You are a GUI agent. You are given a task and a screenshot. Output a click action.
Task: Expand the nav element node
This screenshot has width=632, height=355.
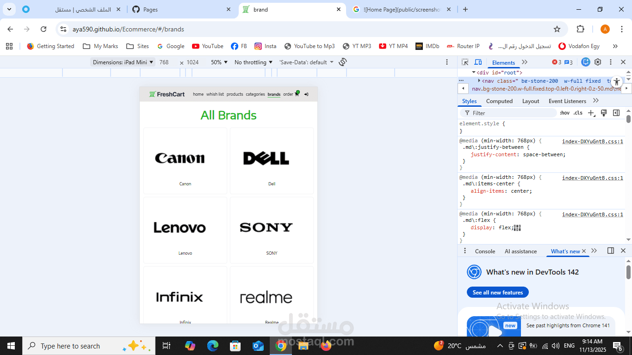coord(479,80)
